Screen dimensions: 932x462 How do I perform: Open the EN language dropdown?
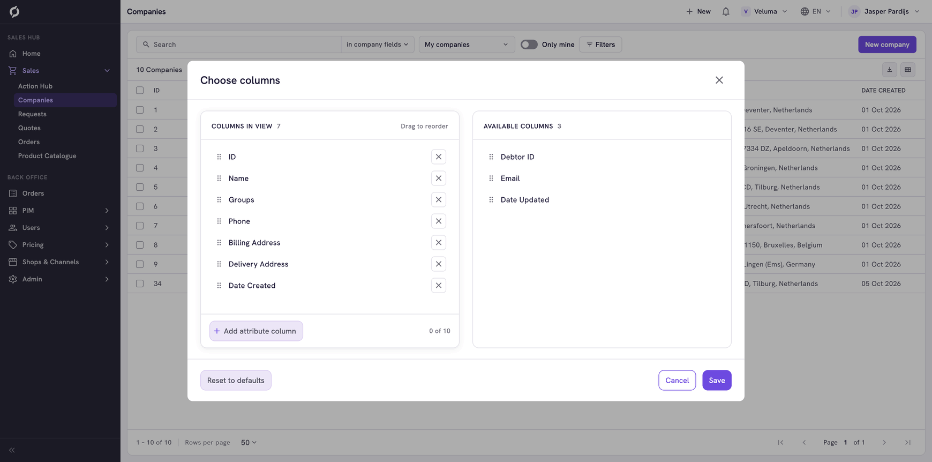(x=816, y=11)
